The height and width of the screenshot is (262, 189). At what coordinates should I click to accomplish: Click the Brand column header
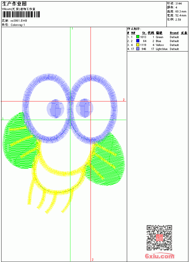pos(174,33)
